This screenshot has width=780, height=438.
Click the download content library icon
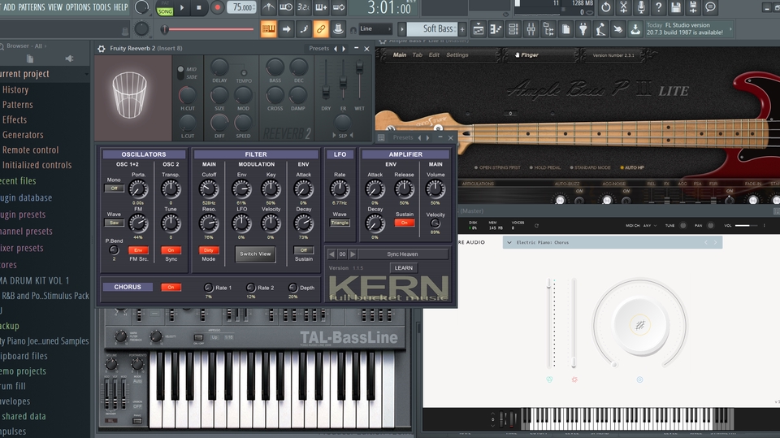click(x=635, y=29)
